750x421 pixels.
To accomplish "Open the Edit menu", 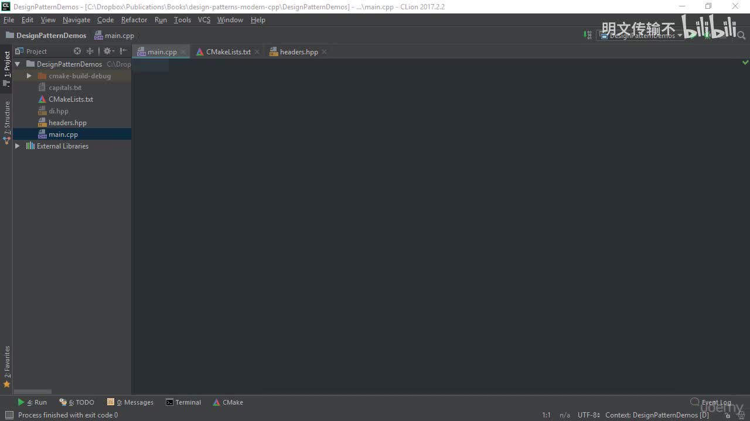I will click(28, 20).
